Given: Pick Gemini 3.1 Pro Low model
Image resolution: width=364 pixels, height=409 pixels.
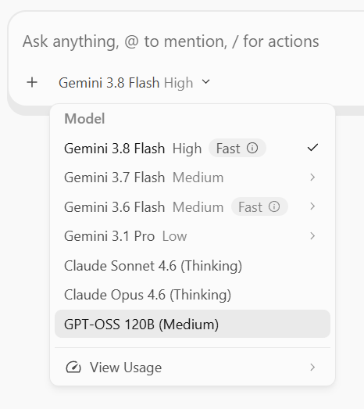Looking at the screenshot, I should tap(192, 236).
